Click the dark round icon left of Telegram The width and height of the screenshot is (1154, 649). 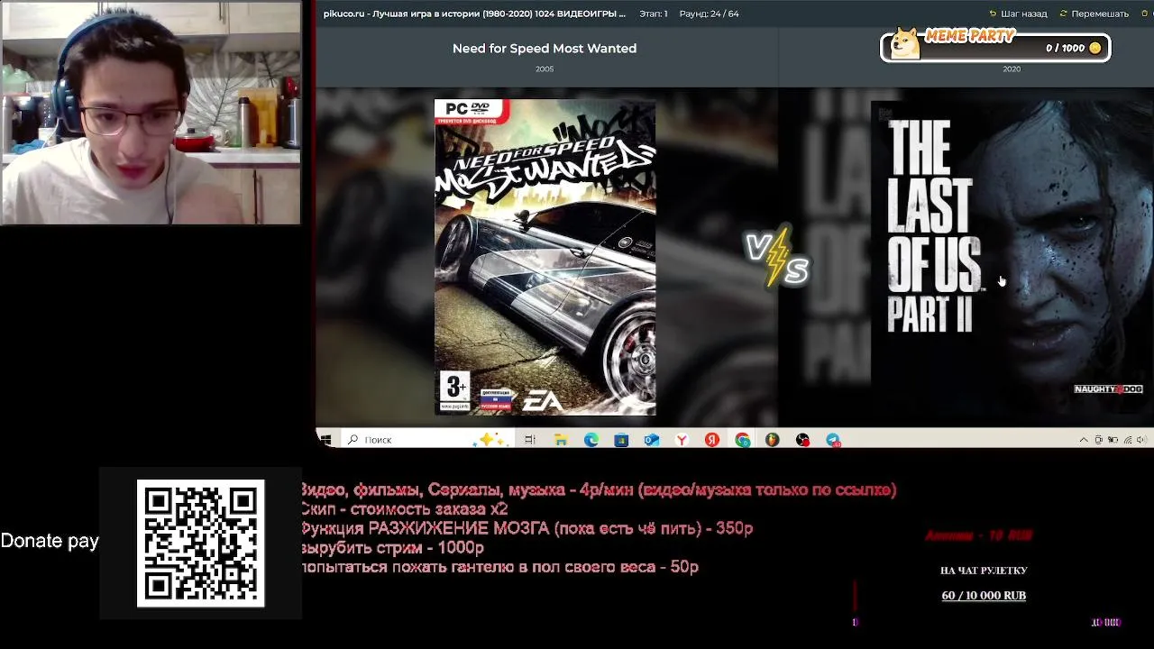[x=802, y=439]
